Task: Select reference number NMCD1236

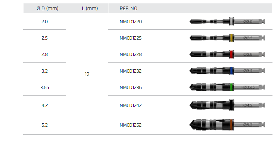Action: pos(131,87)
